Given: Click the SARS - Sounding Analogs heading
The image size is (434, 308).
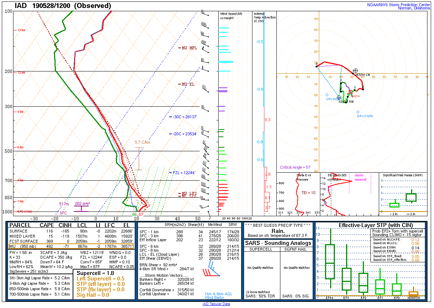Looking at the screenshot, I should pos(278,243).
